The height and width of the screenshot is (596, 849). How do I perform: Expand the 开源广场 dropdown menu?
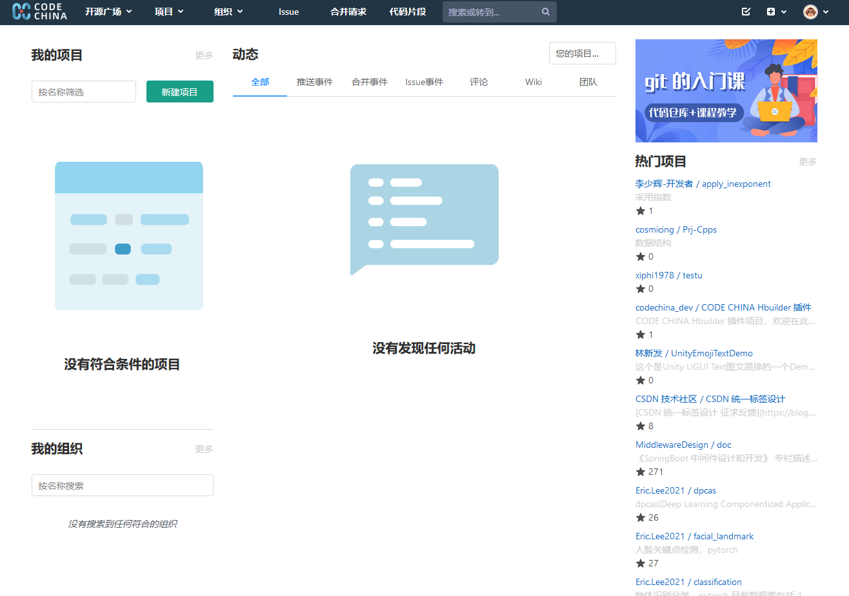tap(108, 12)
